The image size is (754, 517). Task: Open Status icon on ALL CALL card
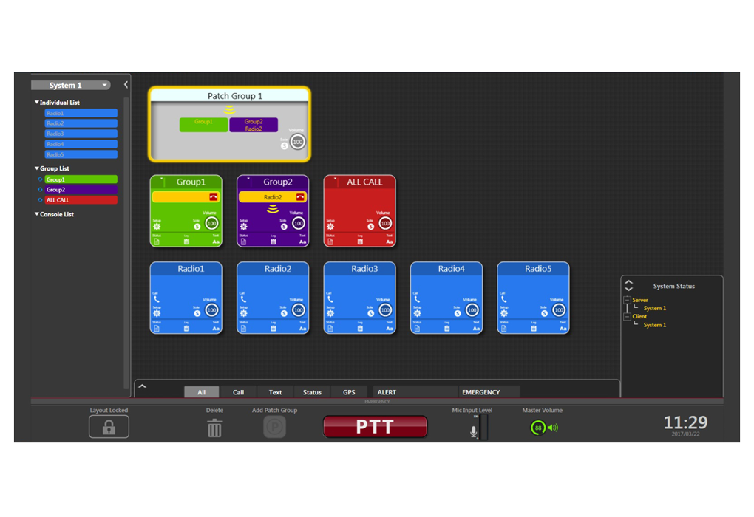330,242
